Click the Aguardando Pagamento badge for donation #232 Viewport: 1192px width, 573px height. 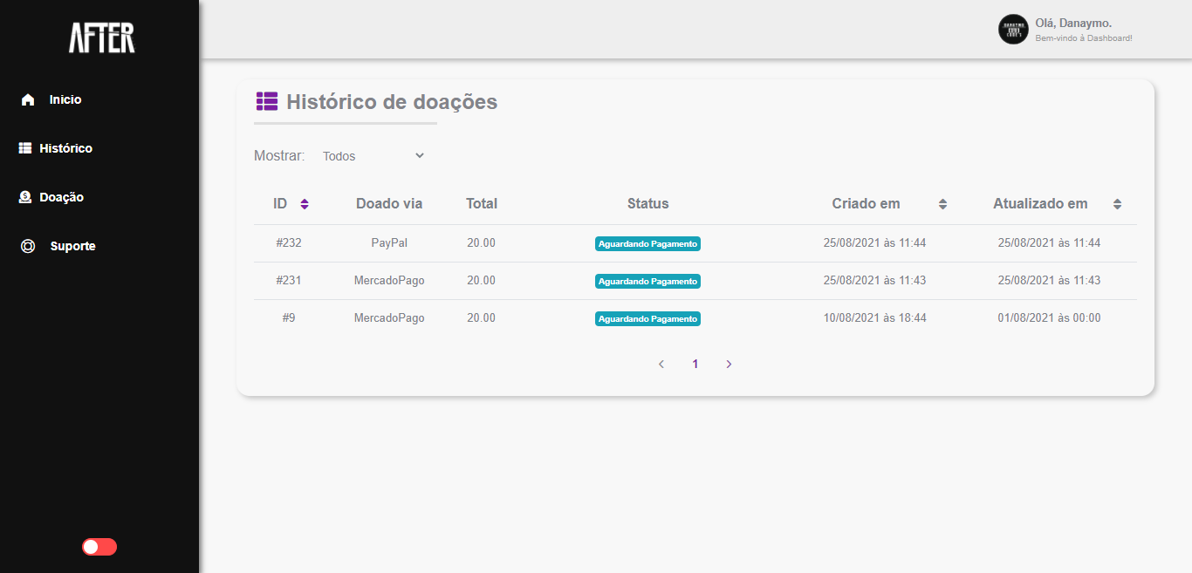click(x=647, y=243)
